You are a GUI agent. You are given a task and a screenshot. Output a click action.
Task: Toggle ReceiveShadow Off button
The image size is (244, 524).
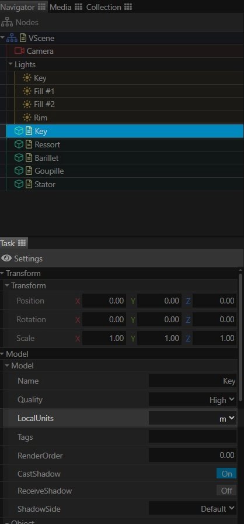[226, 491]
